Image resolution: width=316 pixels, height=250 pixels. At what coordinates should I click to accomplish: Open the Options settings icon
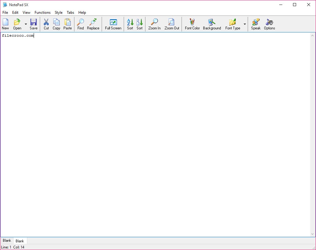point(269,24)
